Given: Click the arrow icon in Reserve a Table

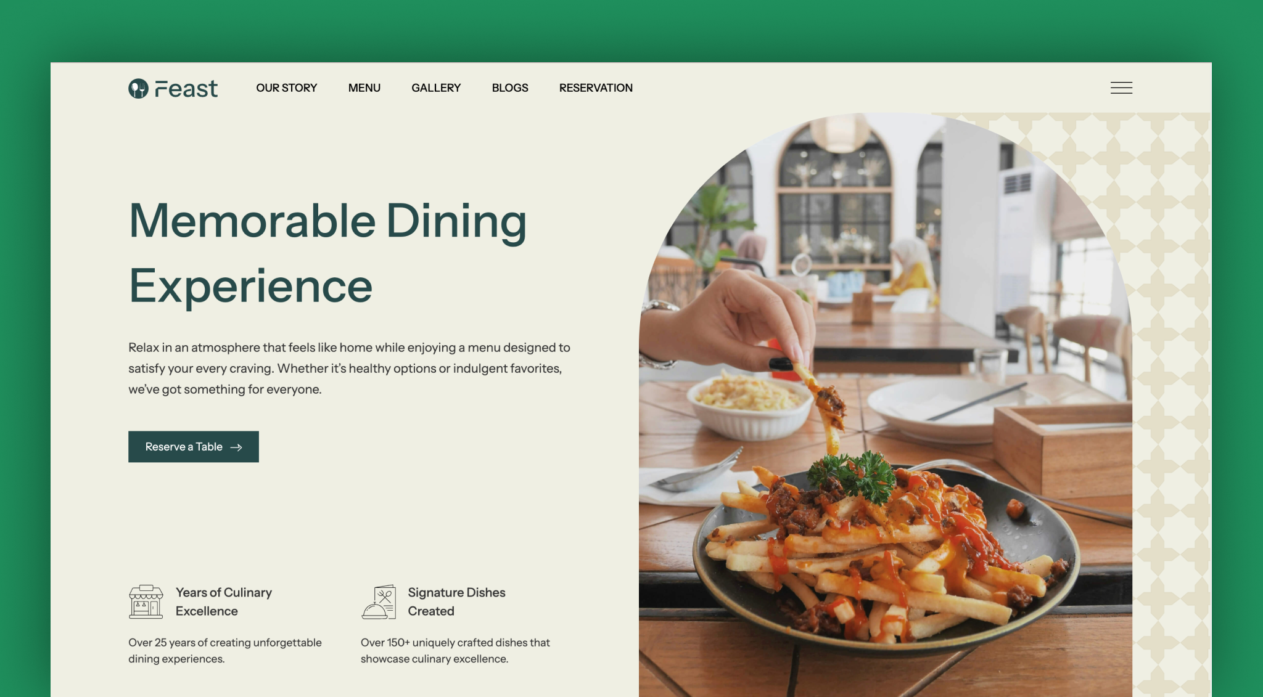Looking at the screenshot, I should [x=236, y=447].
